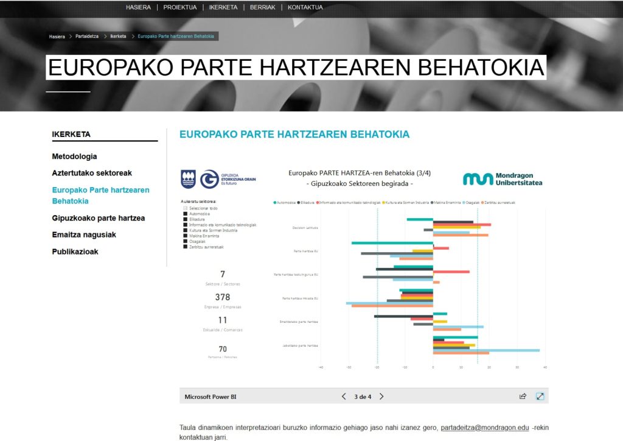Check the 'Seleccionar todo' filter box

[185, 208]
